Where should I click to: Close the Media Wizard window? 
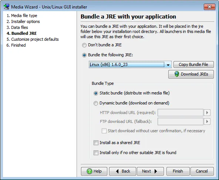[209, 7]
